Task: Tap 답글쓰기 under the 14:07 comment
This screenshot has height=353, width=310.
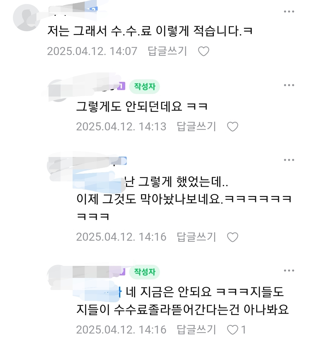Action: coord(167,51)
